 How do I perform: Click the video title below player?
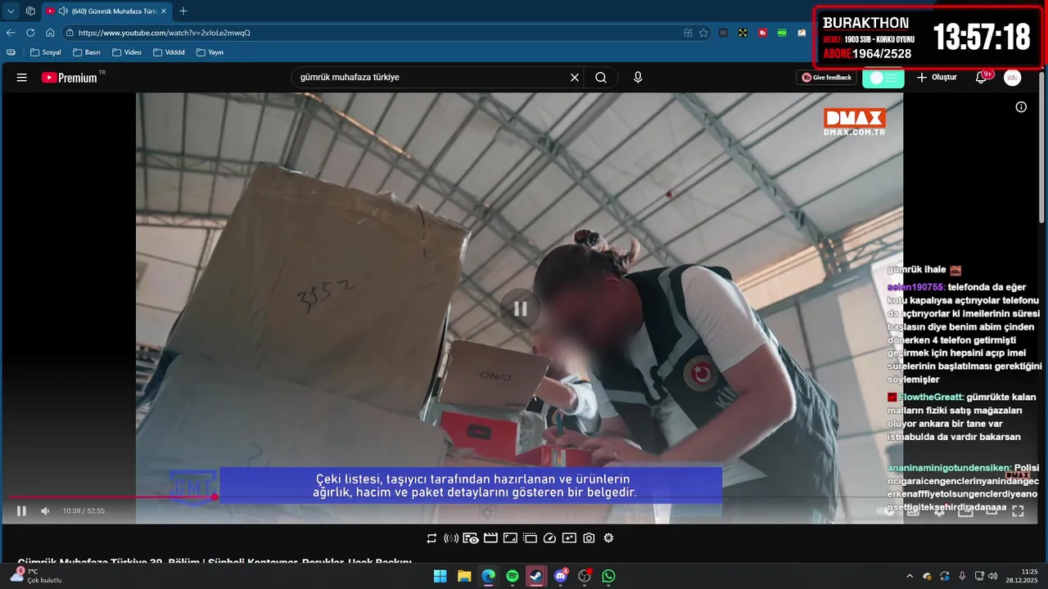(x=215, y=562)
